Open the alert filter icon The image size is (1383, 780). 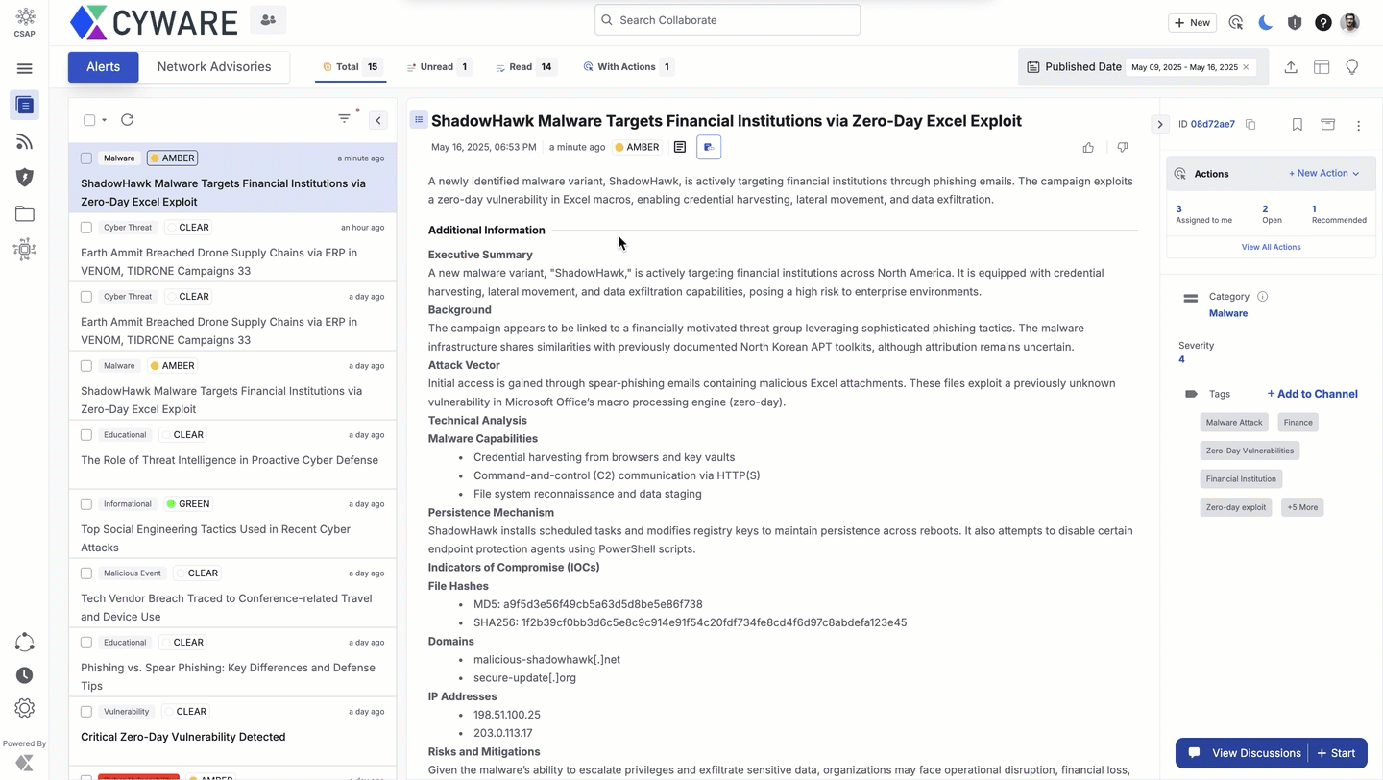click(x=344, y=119)
